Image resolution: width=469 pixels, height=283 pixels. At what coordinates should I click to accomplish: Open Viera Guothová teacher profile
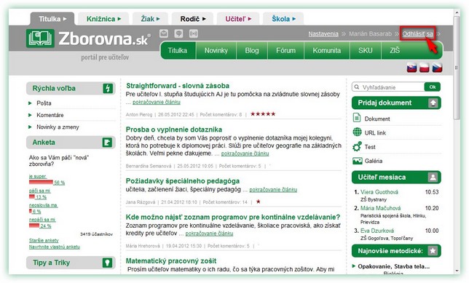[x=379, y=192]
